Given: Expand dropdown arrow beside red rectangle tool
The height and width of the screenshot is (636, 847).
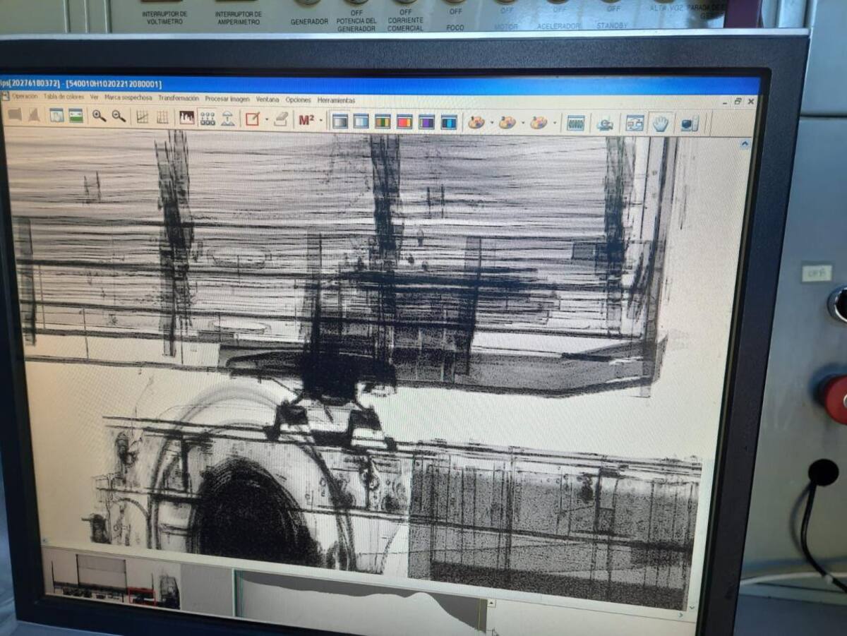Looking at the screenshot, I should pos(266,119).
